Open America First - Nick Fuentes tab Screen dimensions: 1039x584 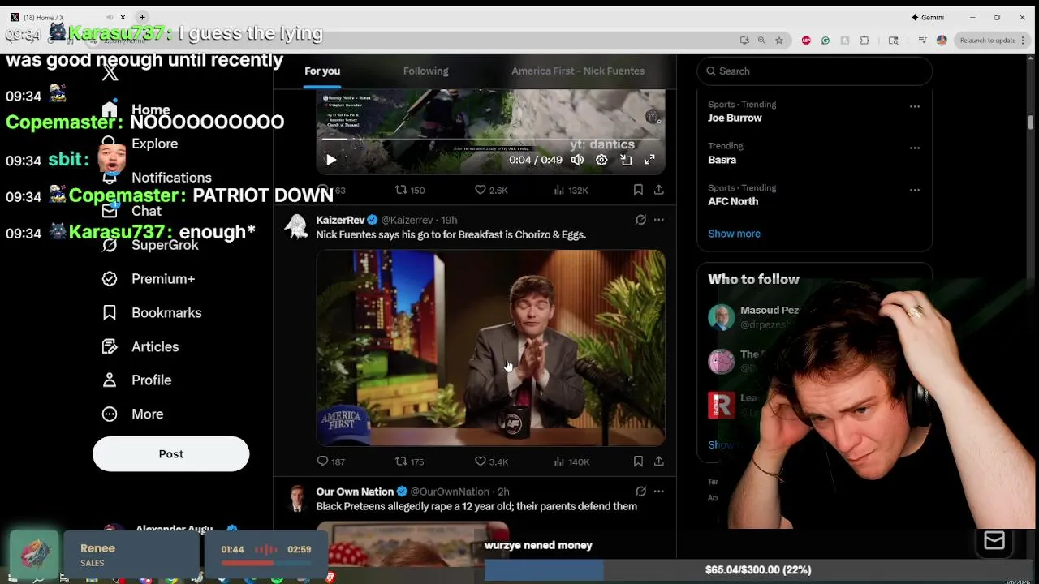pyautogui.click(x=578, y=71)
